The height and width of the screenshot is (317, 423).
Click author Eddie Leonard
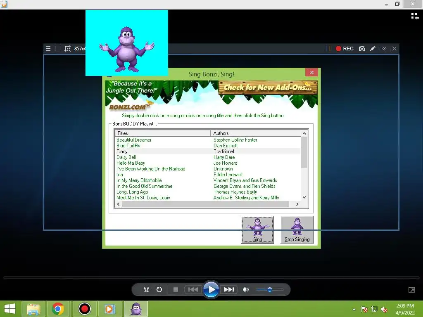click(x=228, y=175)
